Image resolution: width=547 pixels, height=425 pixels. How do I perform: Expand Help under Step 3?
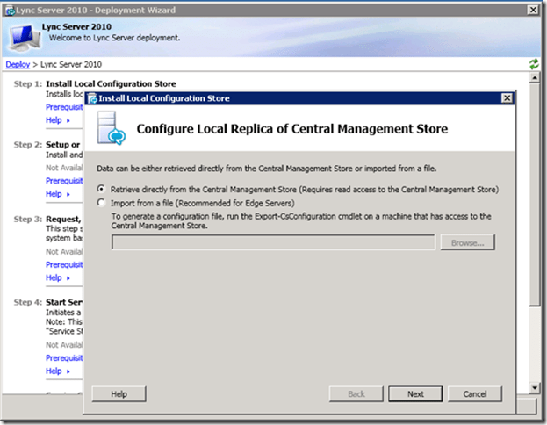click(x=57, y=277)
